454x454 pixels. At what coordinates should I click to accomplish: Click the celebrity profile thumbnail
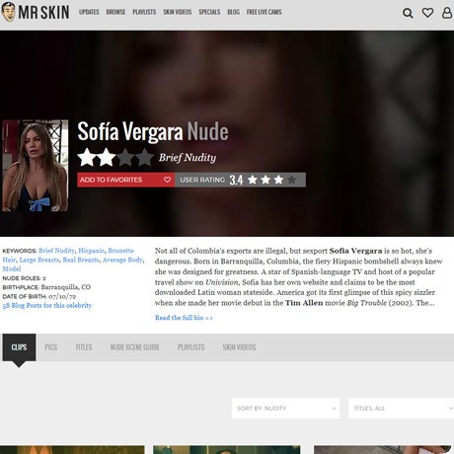coord(36,166)
